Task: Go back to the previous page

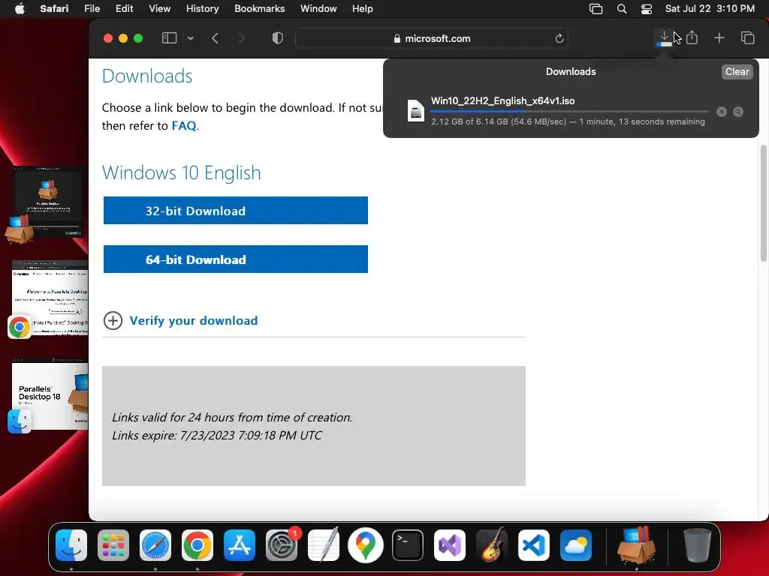Action: click(215, 38)
